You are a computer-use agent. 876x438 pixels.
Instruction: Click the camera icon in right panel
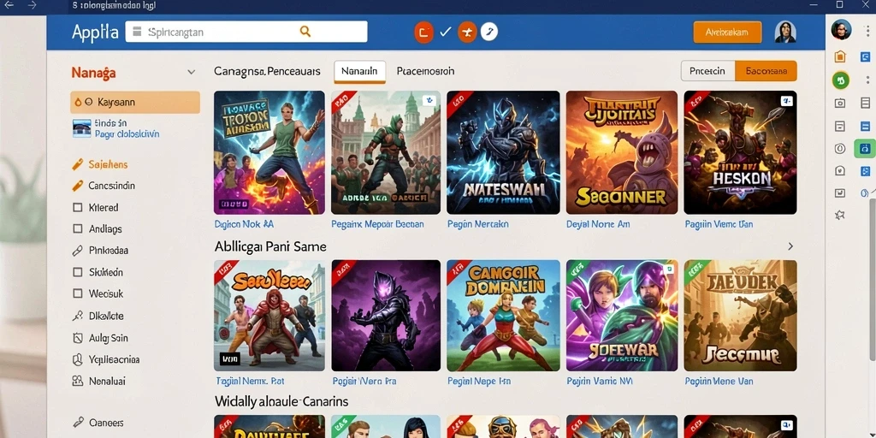click(840, 104)
